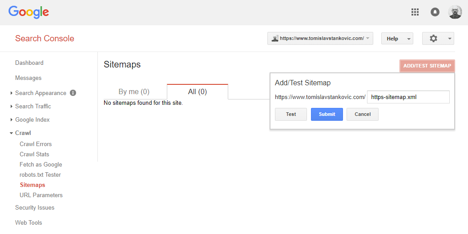Click the Test button for the sitemap
The height and width of the screenshot is (234, 468).
pyautogui.click(x=291, y=114)
